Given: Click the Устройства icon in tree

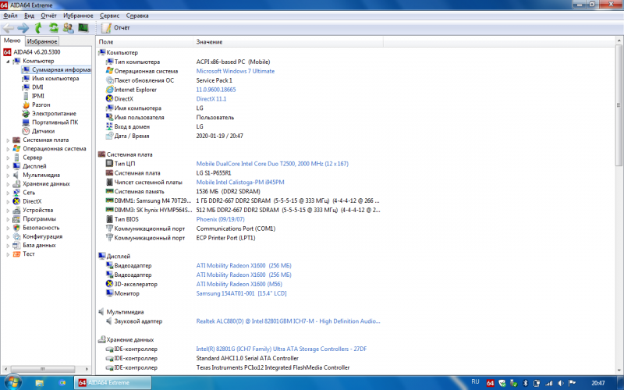Looking at the screenshot, I should 16,210.
